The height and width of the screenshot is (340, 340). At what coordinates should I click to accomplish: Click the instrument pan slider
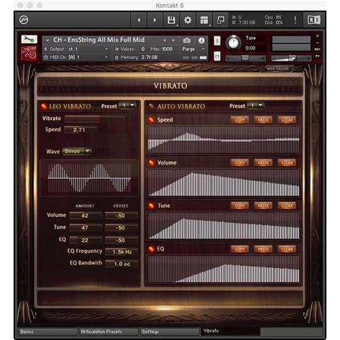point(245,58)
